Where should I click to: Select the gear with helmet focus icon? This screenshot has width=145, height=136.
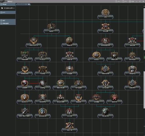(x=105, y=83)
